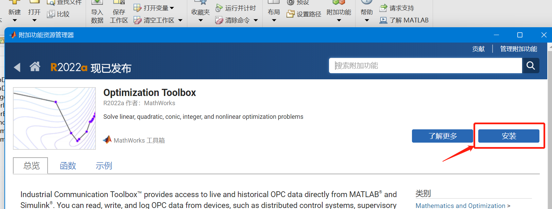The image size is (552, 209).
Task: Open the 附加功能 dropdown menu
Action: [x=339, y=20]
